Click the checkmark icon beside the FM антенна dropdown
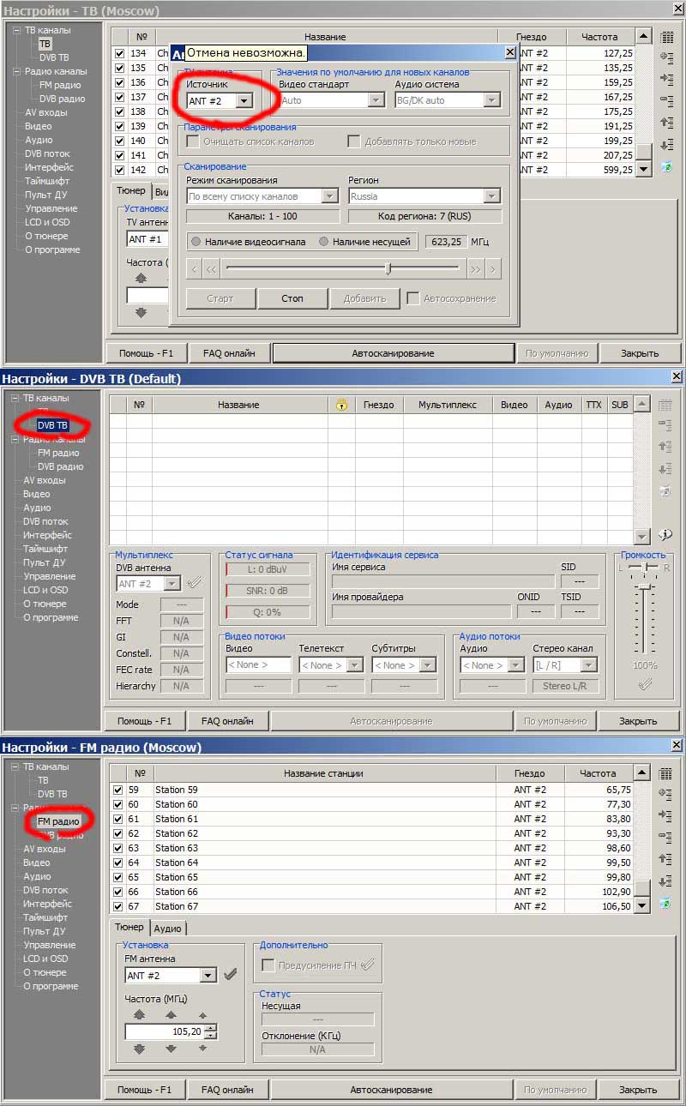 (x=230, y=975)
